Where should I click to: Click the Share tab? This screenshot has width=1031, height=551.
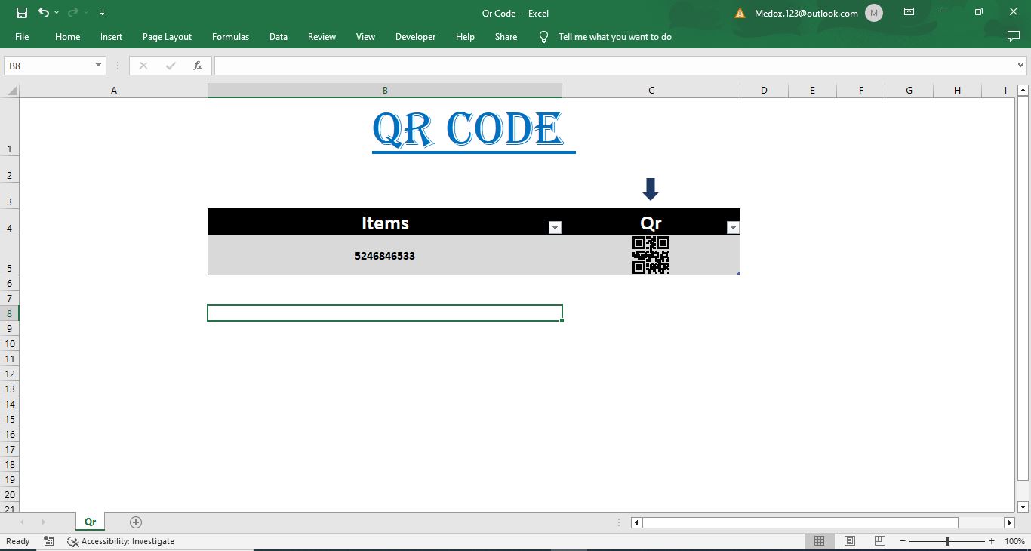click(506, 37)
